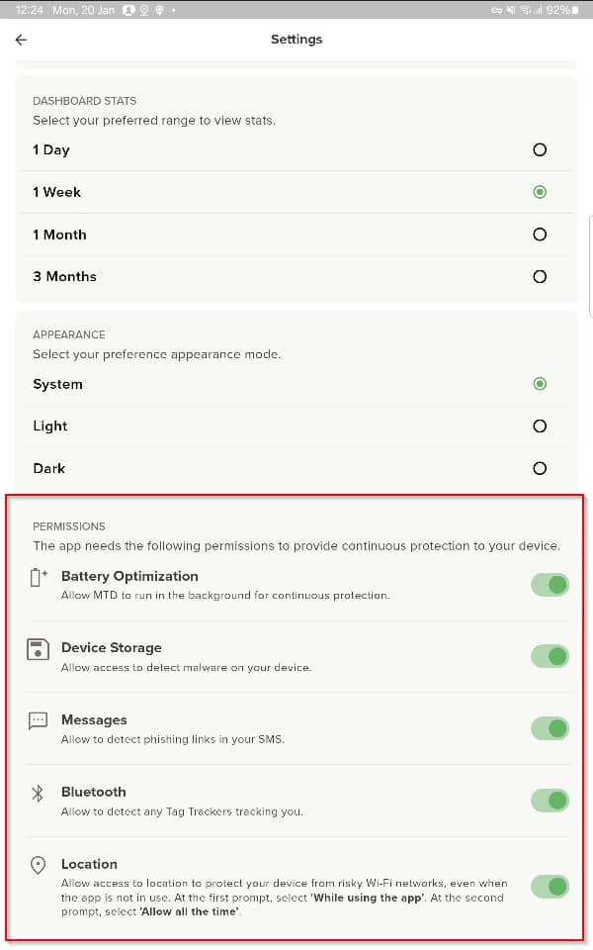Click the Settings page title

296,40
